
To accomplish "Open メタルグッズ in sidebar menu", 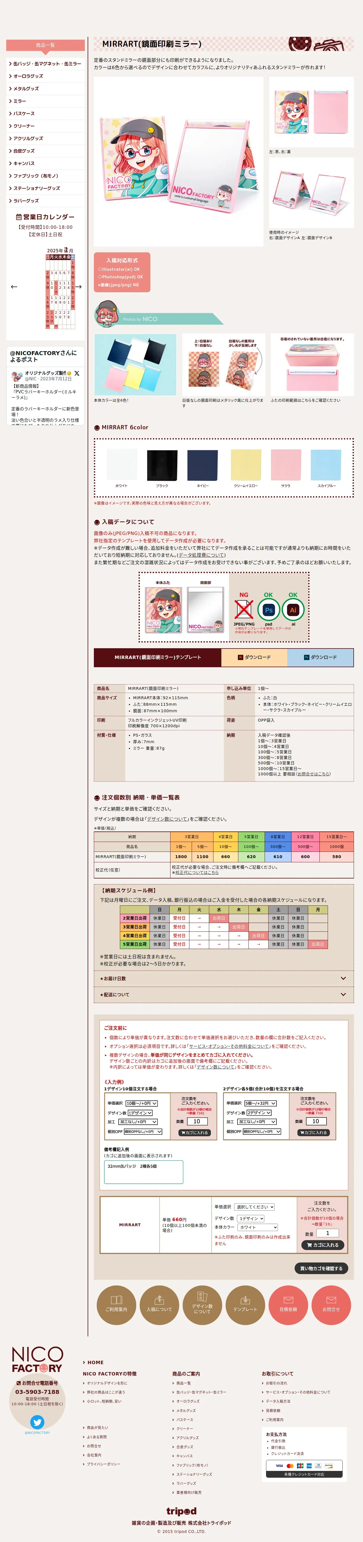I will (46, 89).
